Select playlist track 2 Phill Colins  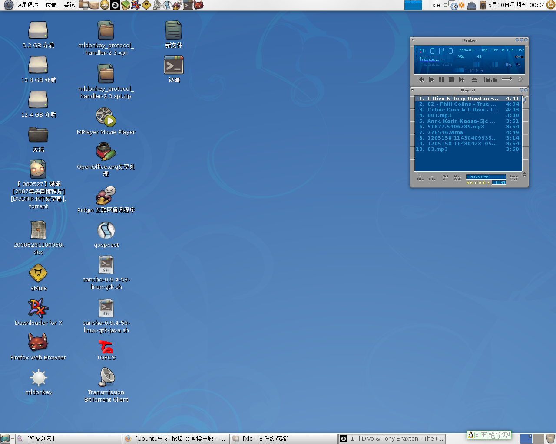(468, 104)
